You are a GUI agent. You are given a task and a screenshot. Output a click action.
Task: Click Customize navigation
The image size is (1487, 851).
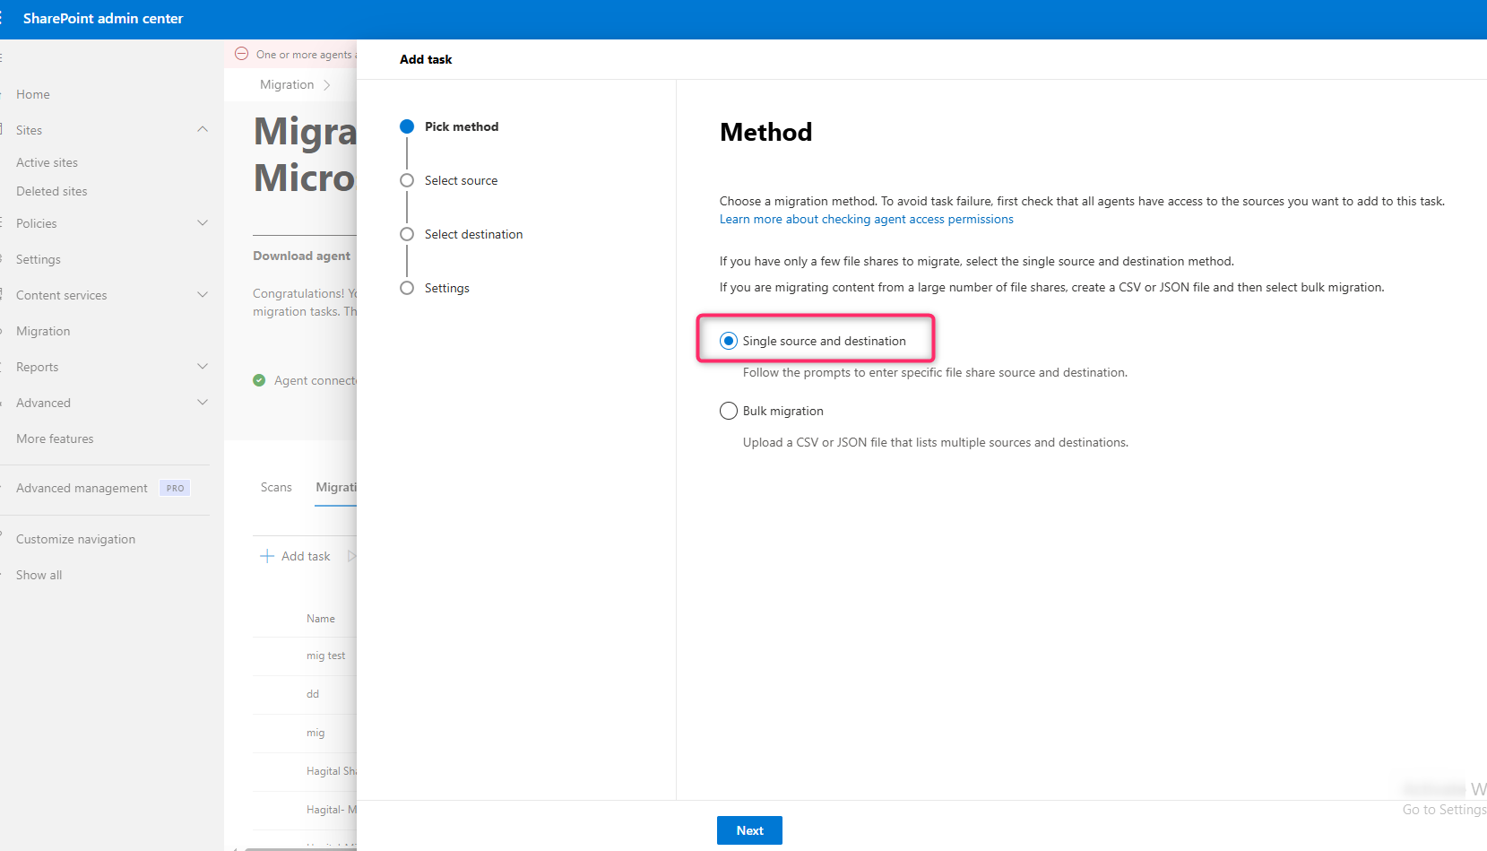75,539
